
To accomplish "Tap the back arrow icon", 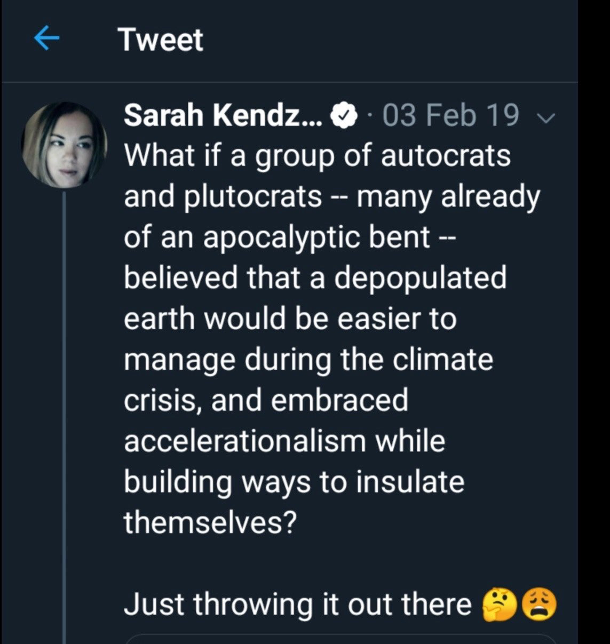I will pyautogui.click(x=46, y=39).
